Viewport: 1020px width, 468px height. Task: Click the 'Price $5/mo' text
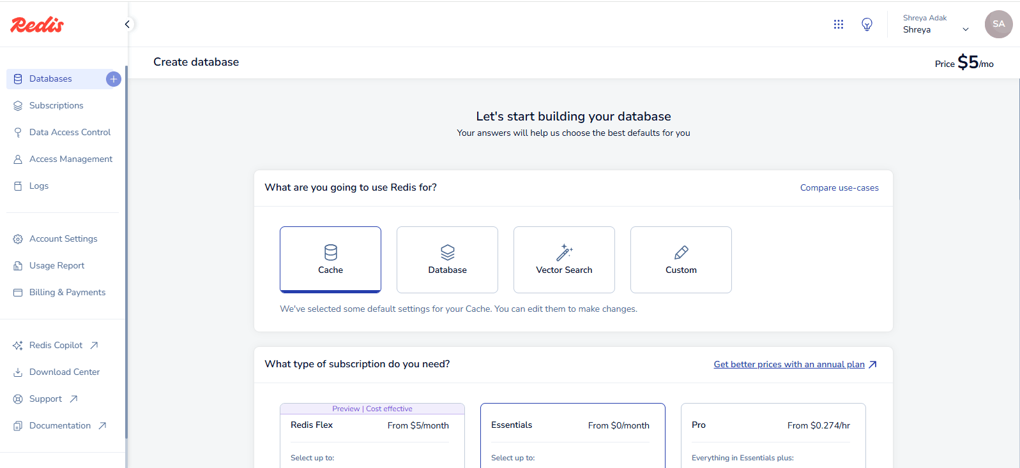(x=964, y=62)
